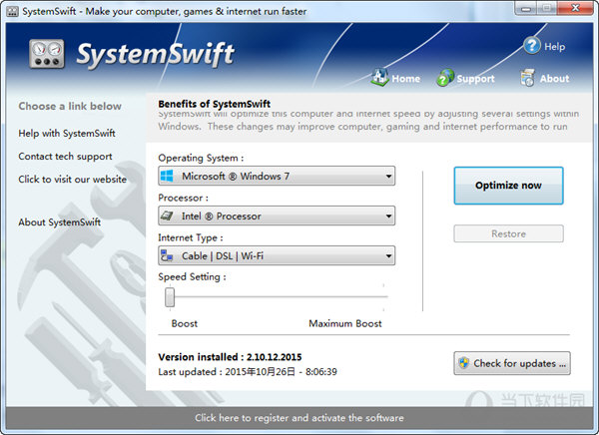The width and height of the screenshot is (599, 435).
Task: Click the Windows logo in Operating System box
Action: tap(167, 176)
